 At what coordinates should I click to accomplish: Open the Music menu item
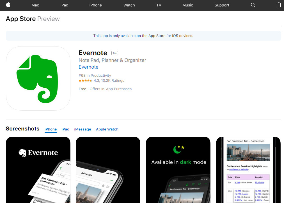click(188, 5)
